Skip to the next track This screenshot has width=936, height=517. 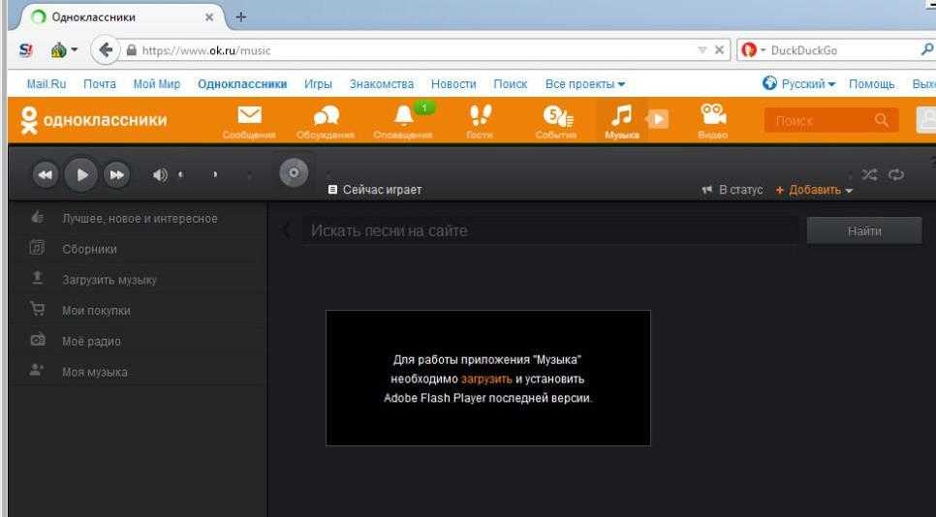(x=116, y=174)
